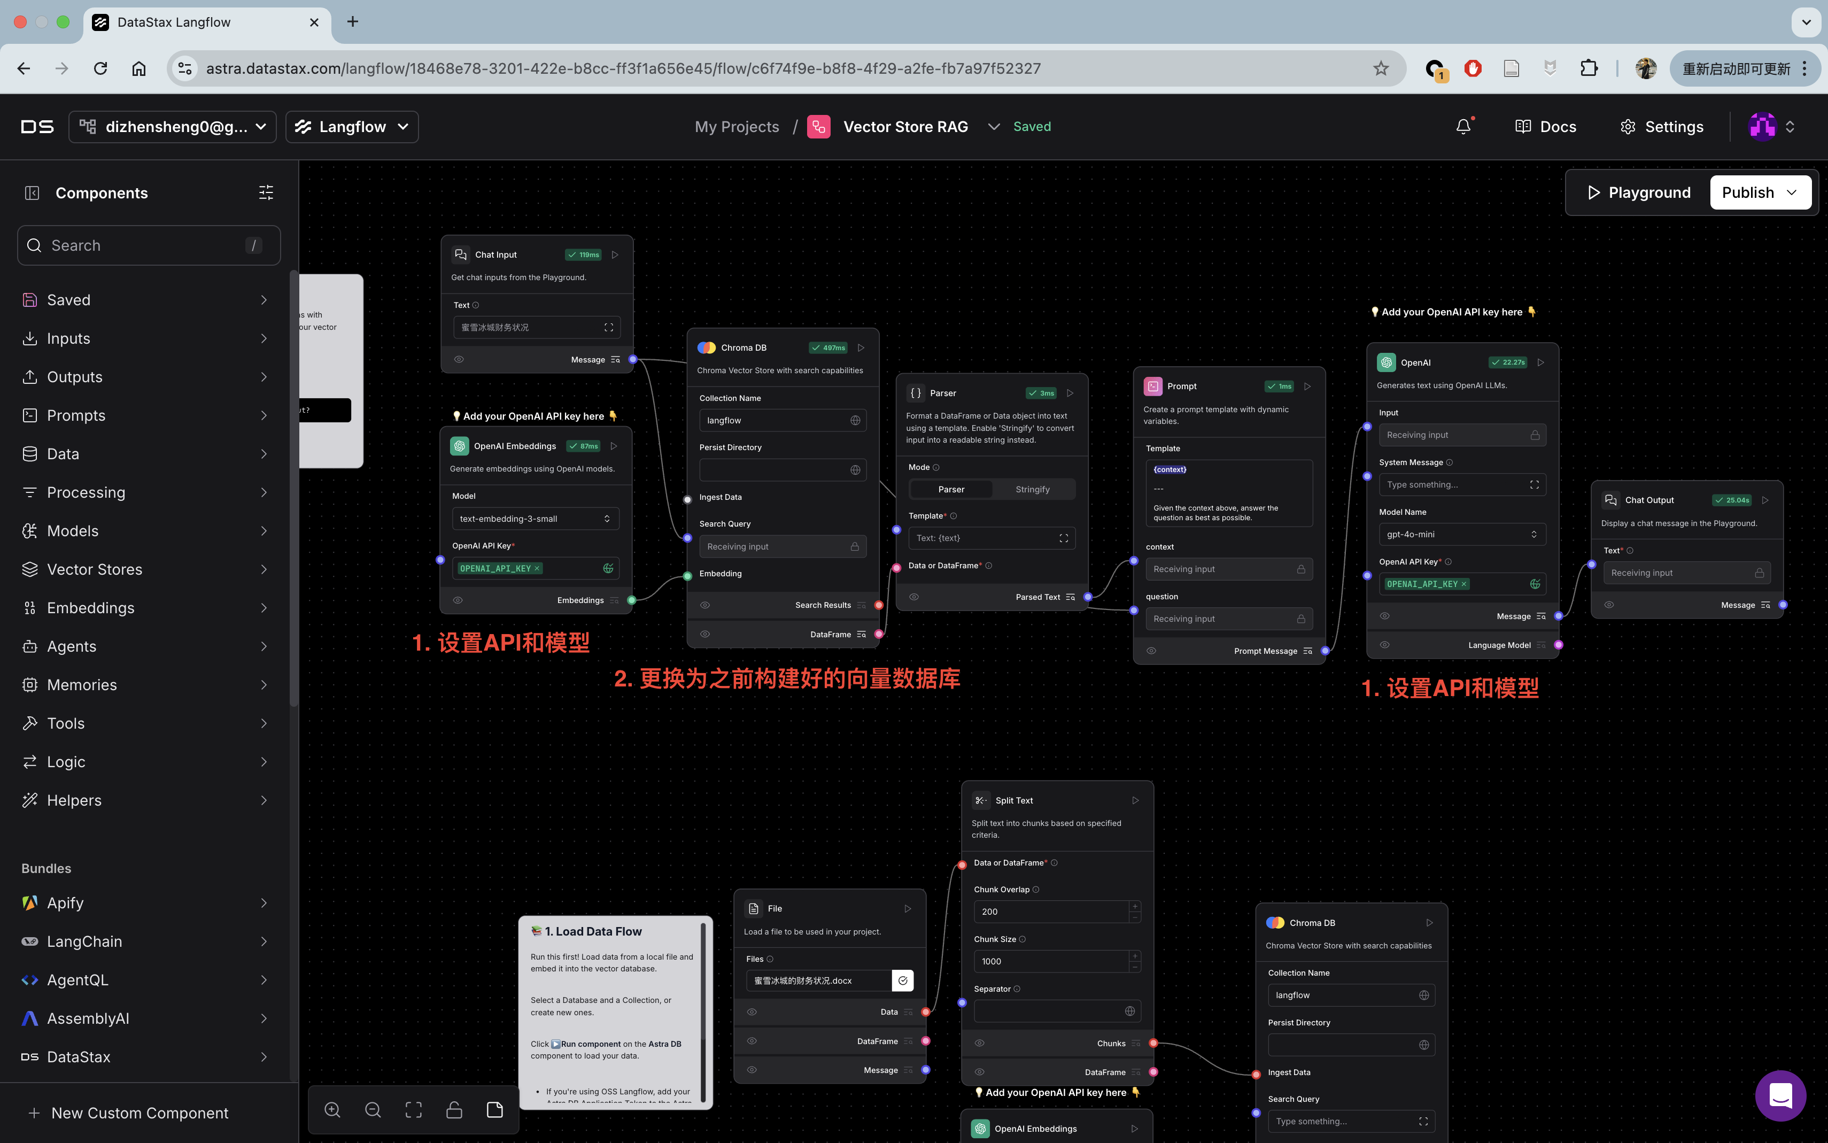
Task: Expand the Models category
Action: point(146,531)
